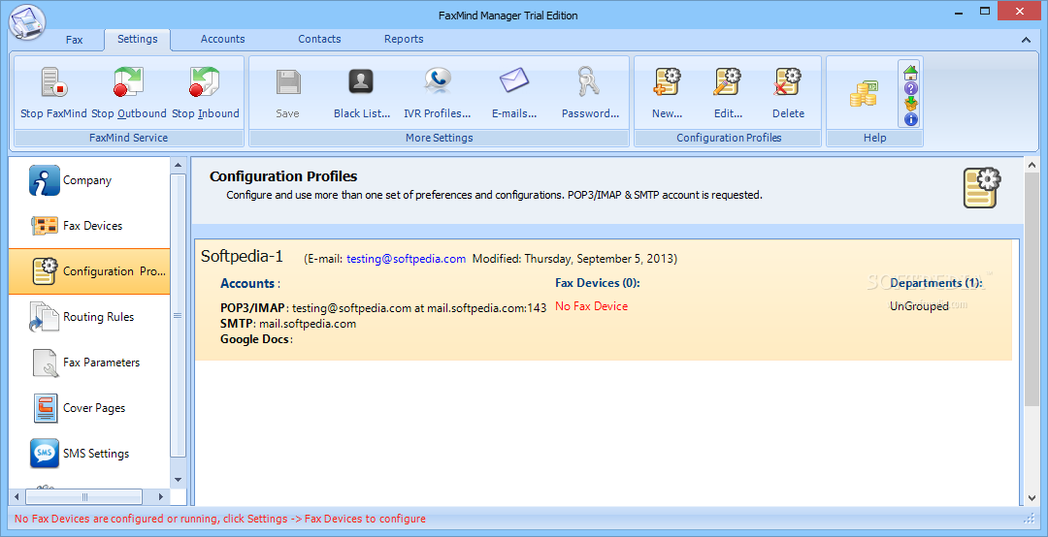Click the main panel scroll down arrow
1048x537 pixels.
pyautogui.click(x=1031, y=498)
